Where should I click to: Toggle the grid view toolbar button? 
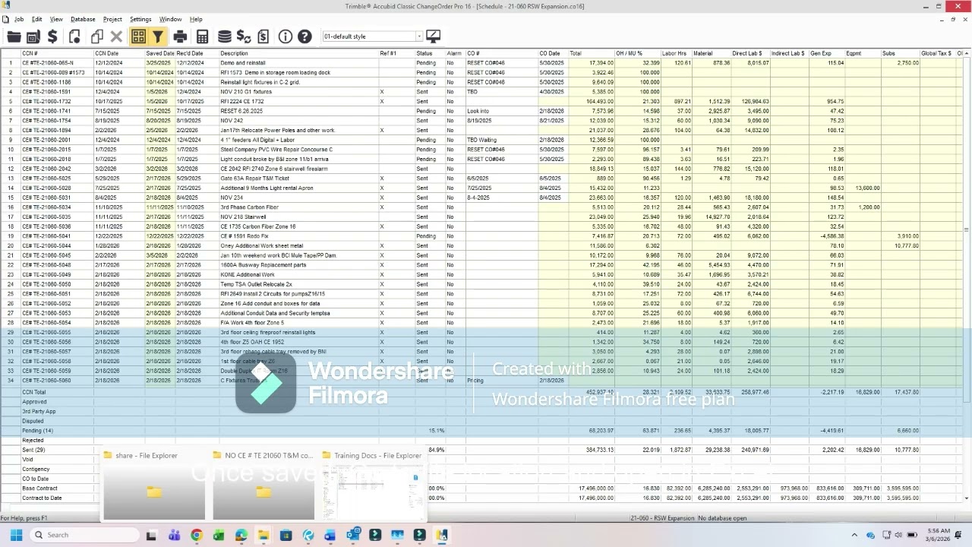point(138,36)
